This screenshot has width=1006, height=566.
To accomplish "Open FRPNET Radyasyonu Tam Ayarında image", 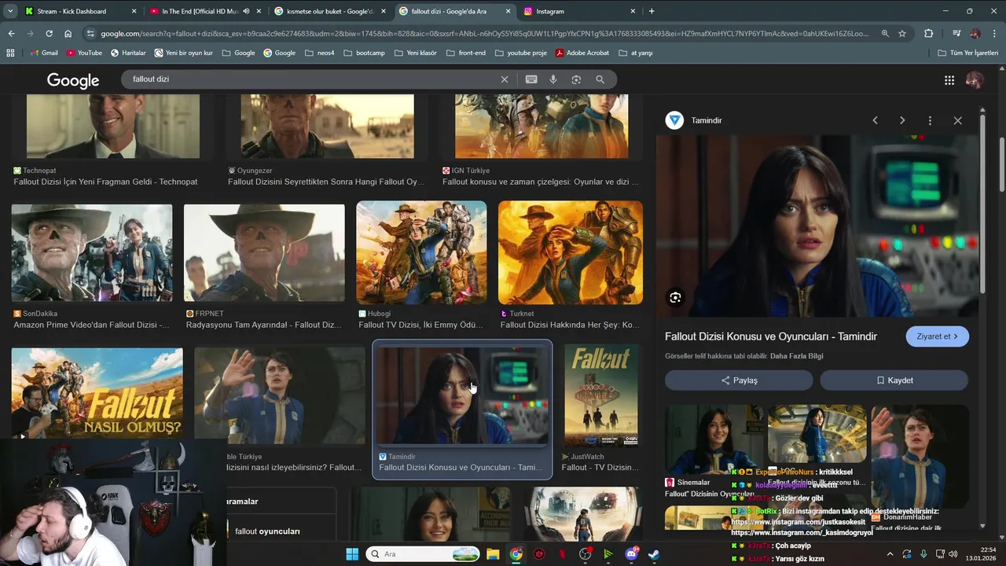I will click(x=264, y=253).
